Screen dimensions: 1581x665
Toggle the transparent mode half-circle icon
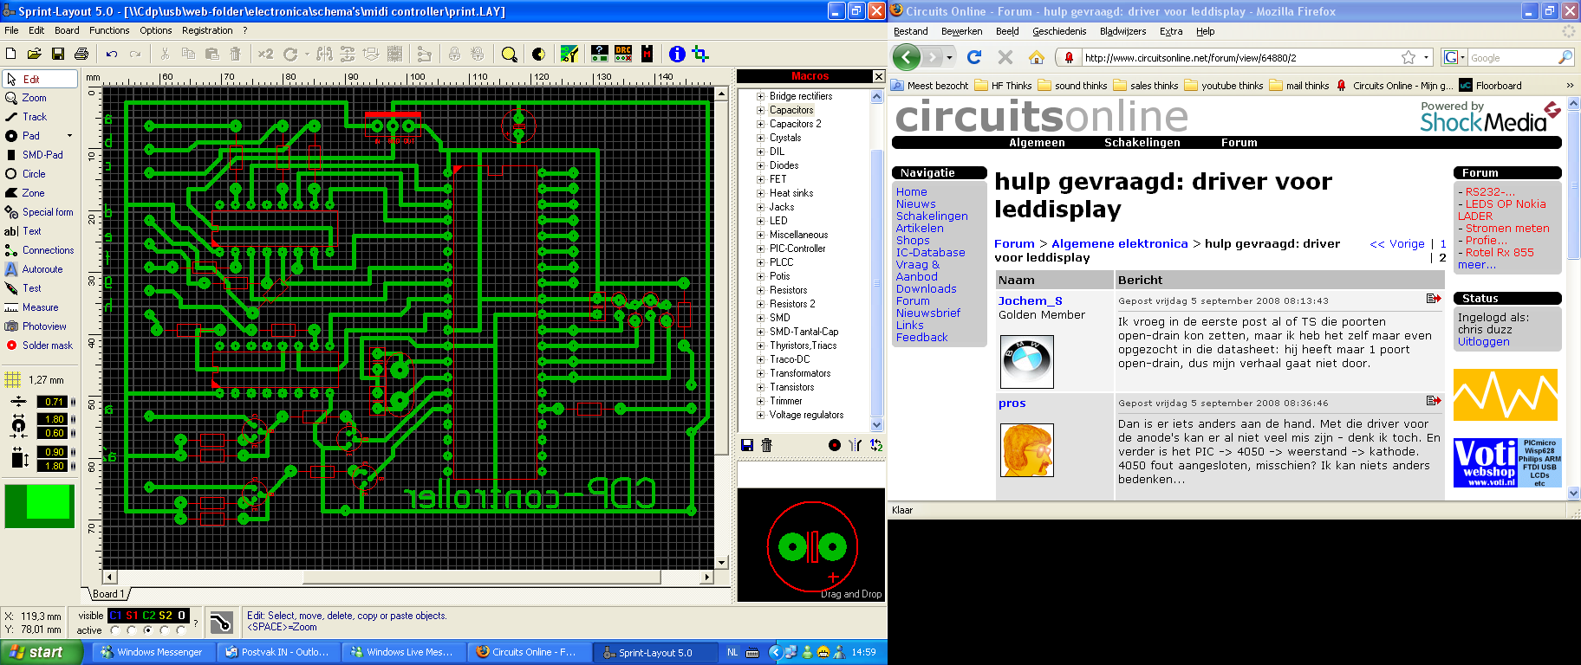[538, 54]
